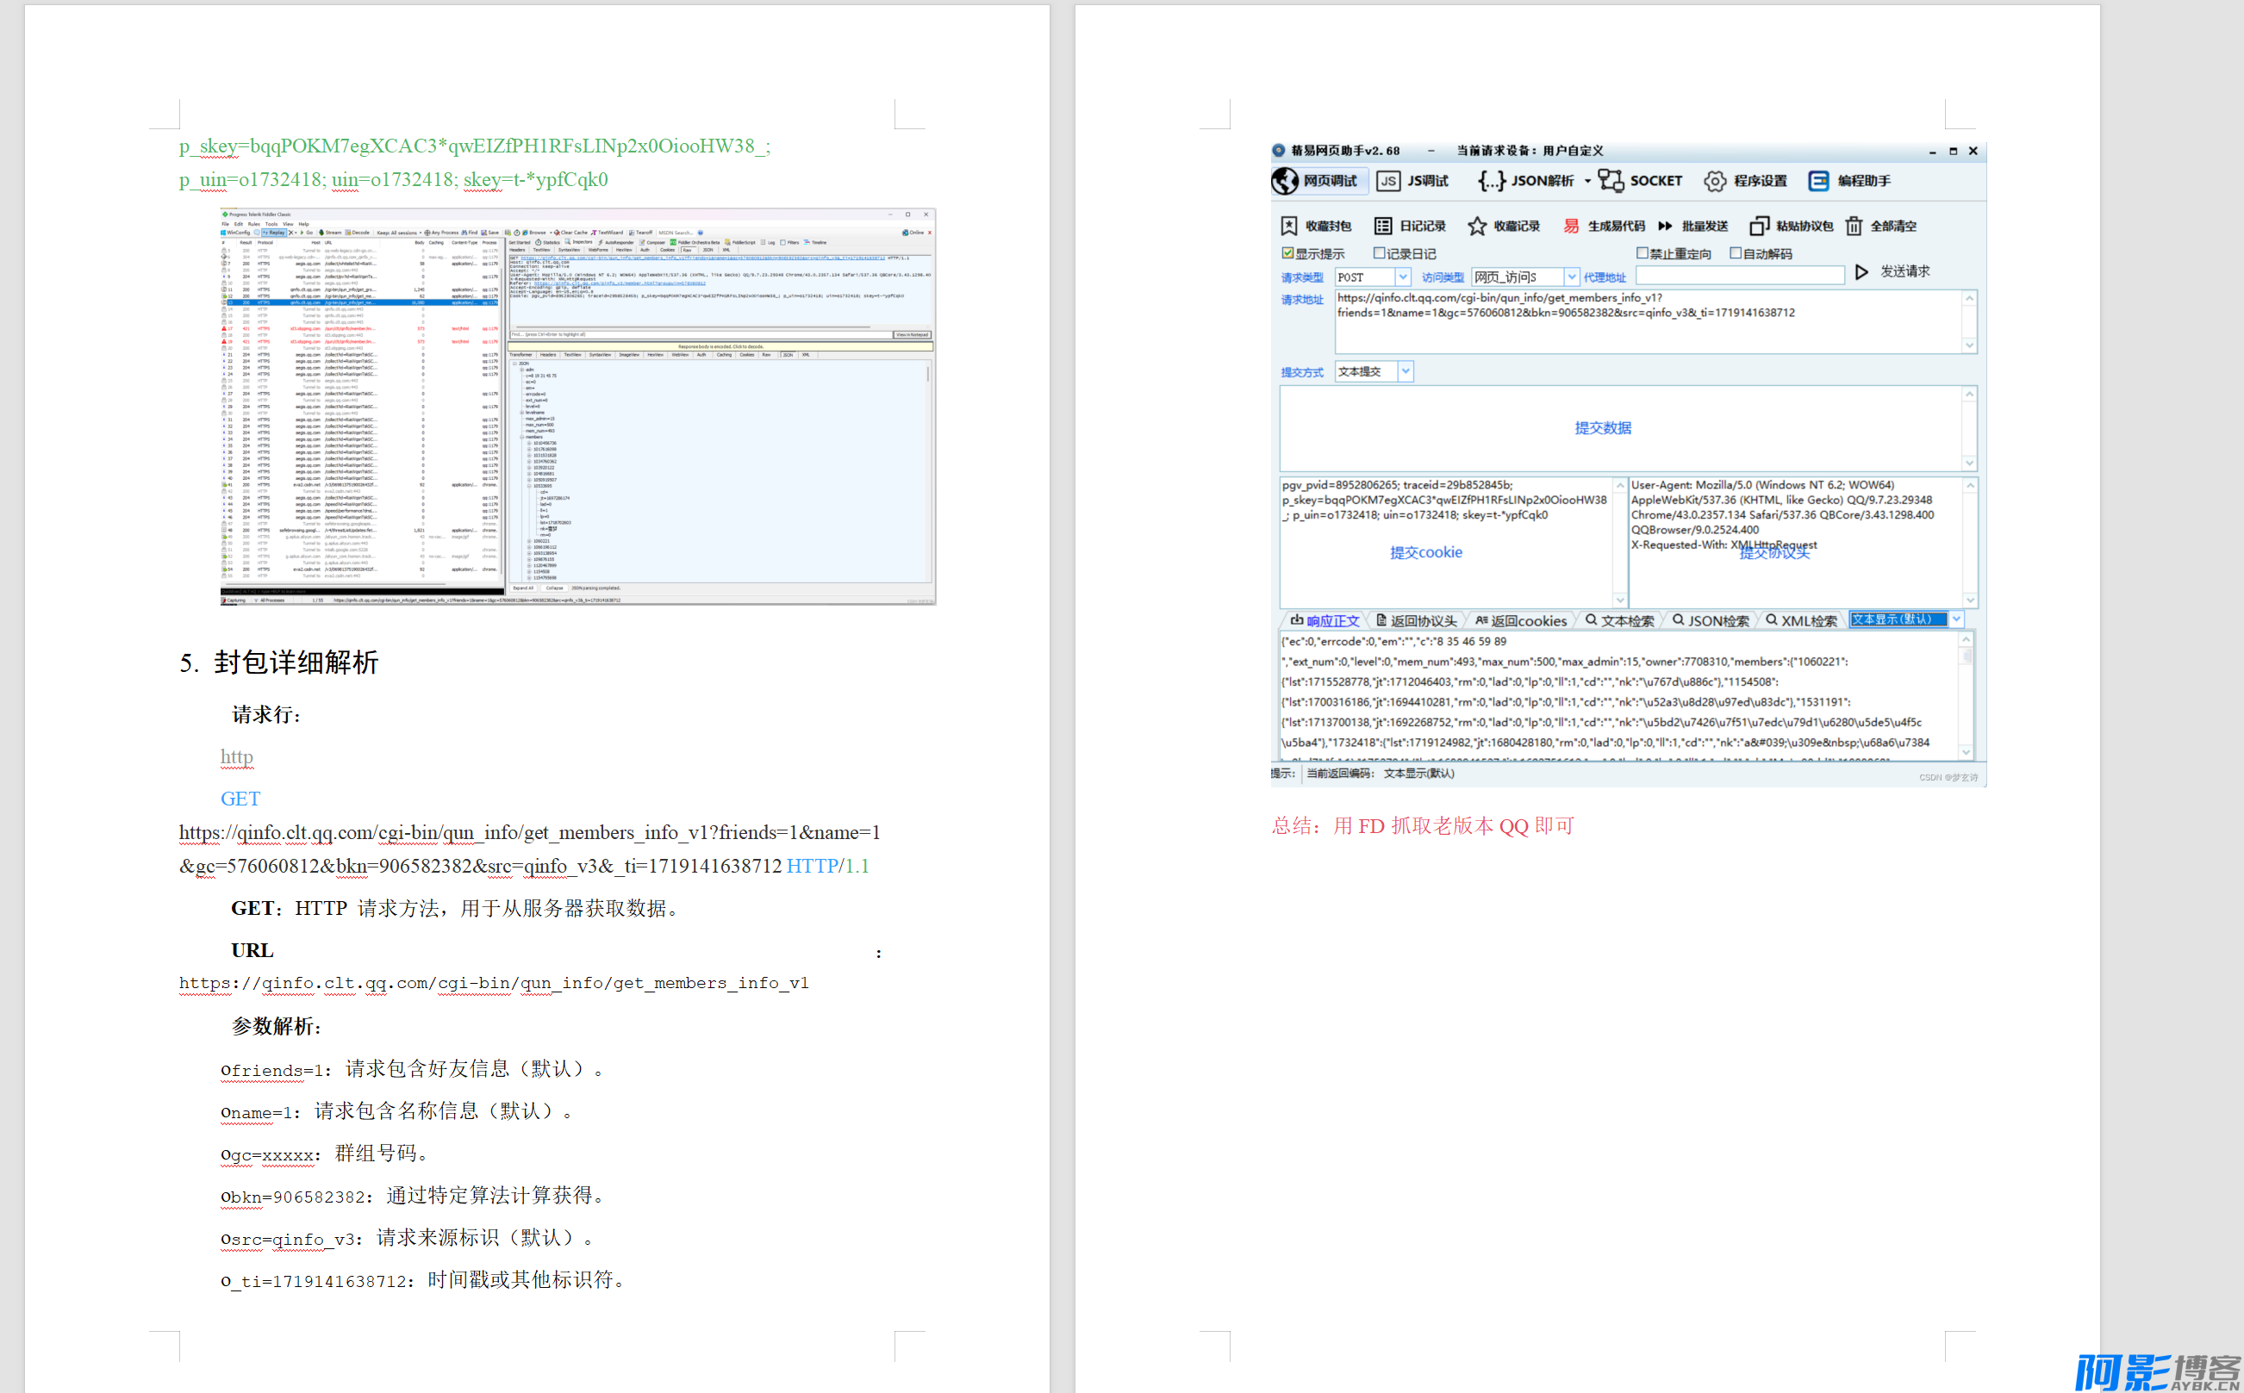Click the Fiddler screenshot image in document
Viewport: 2244px width, 1393px height.
point(578,407)
